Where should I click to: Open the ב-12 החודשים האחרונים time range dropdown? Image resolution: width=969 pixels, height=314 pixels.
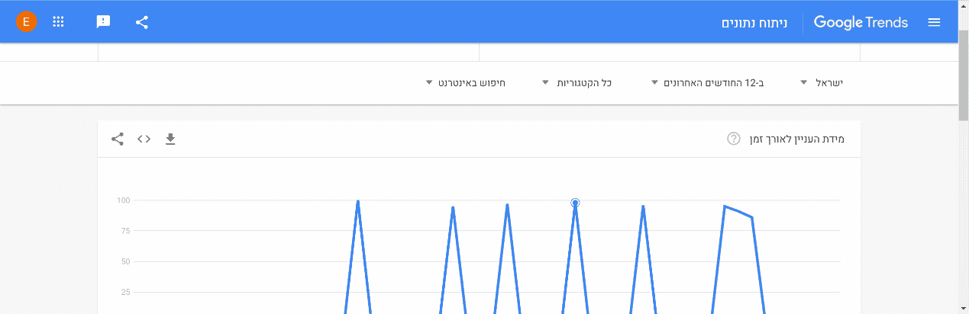point(708,82)
